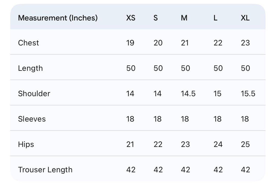This screenshot has height=190, width=276.
Task: Click the Shoulder value 14.5 for M
Action: click(188, 93)
